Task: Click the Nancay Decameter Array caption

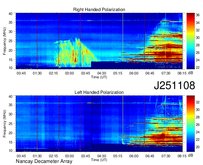Action: (44, 162)
